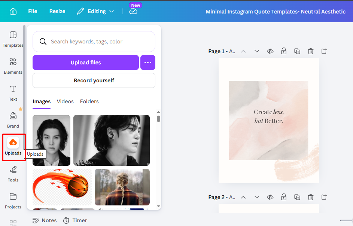The width and height of the screenshot is (353, 226).
Task: Open more upload options menu
Action: 148,62
